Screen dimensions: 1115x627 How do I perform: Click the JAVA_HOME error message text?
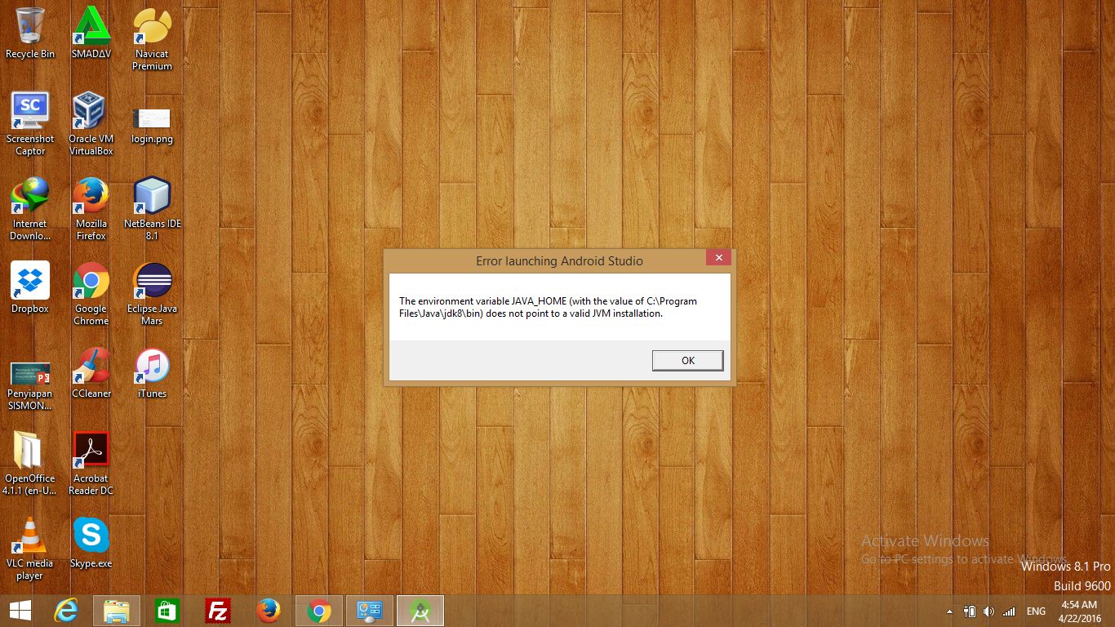548,307
